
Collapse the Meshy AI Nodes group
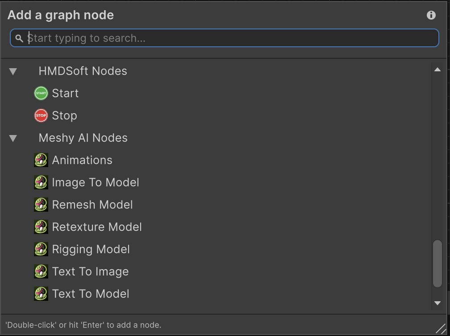click(x=13, y=138)
